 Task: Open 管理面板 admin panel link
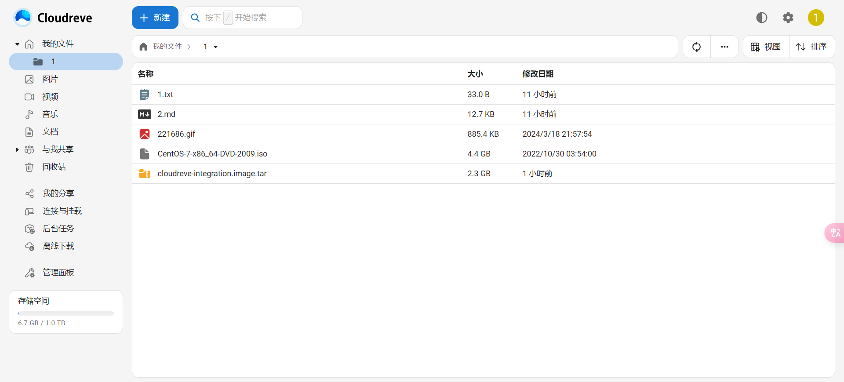click(58, 273)
